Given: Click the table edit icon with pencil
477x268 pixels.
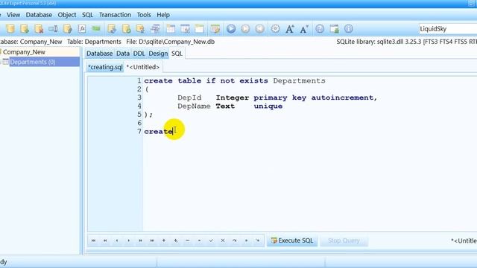Looking at the screenshot, I should click(215, 29).
